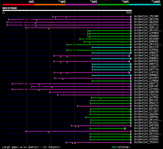Open the UniRef100_Q67VA4 hit label
Image resolution: width=163 pixels, height=149 pixels.
(x=146, y=19)
